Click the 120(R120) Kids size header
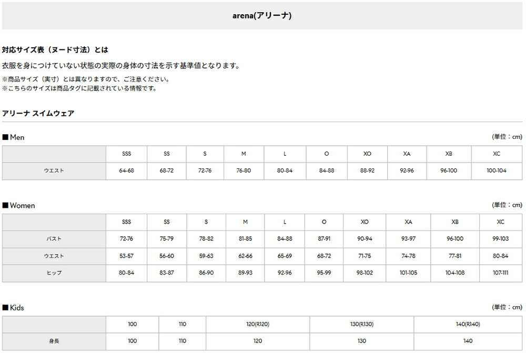 (x=258, y=324)
